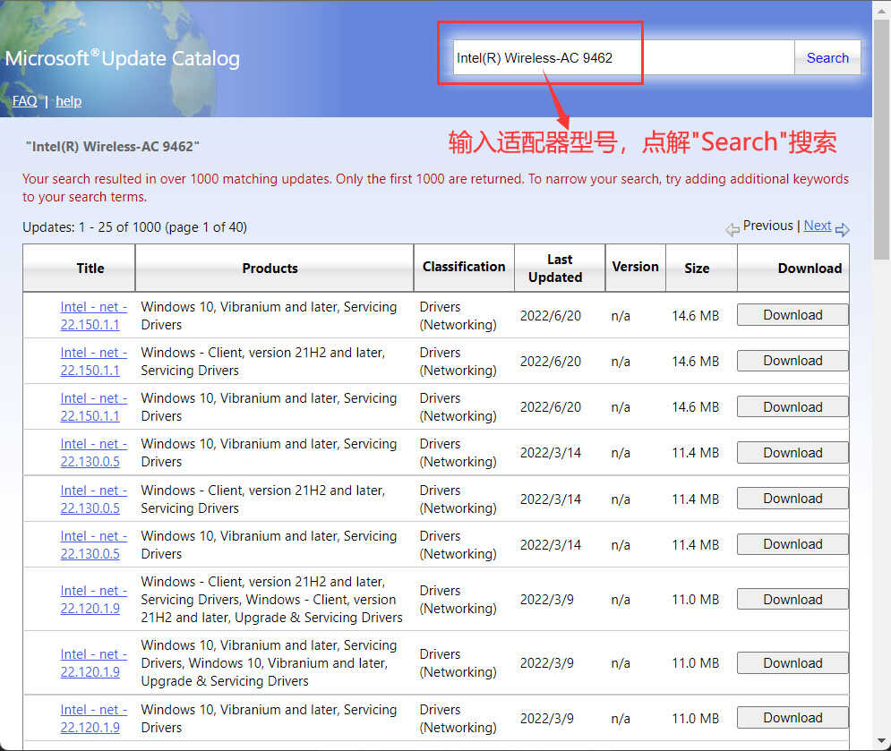Screen dimensions: 891x751
Task: Click the 2022/3/9 date in last row
Action: 546,719
